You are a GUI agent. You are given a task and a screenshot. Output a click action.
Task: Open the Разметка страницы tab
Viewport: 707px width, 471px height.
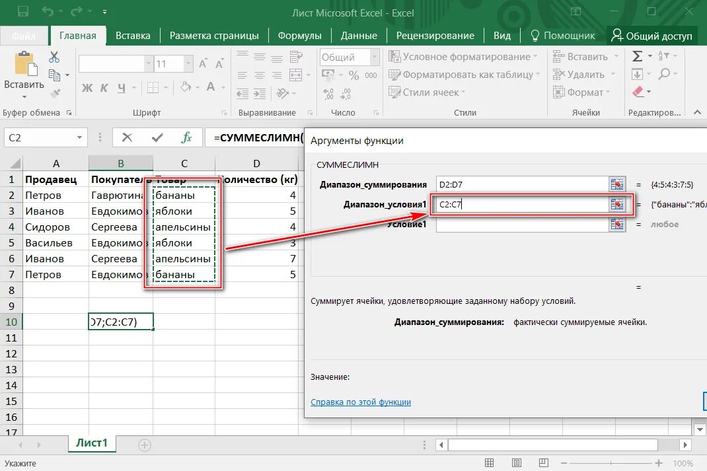point(214,36)
